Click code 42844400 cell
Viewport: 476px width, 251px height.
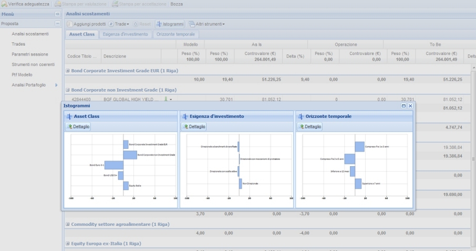(81, 100)
